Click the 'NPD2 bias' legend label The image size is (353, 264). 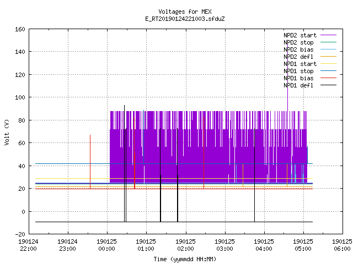[x=298, y=50]
